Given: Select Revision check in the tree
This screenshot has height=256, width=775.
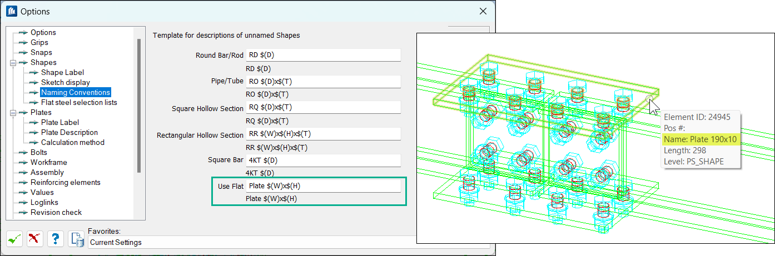Looking at the screenshot, I should [56, 213].
